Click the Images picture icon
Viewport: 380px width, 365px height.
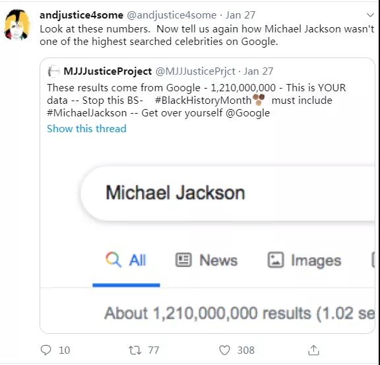click(276, 260)
